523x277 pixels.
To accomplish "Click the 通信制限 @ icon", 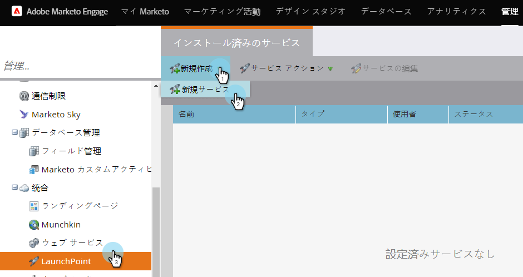I will pos(24,96).
